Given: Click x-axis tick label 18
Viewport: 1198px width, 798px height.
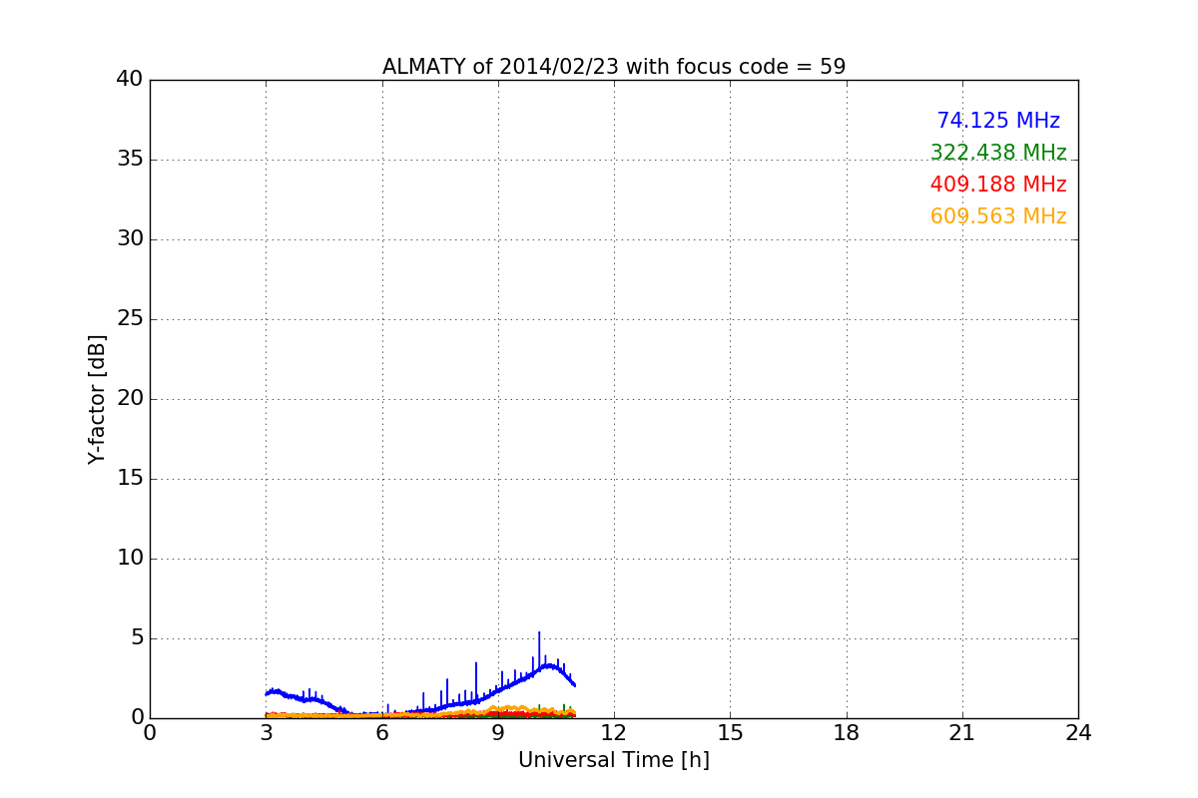Looking at the screenshot, I should [x=847, y=733].
